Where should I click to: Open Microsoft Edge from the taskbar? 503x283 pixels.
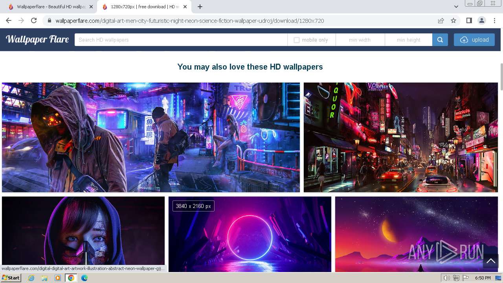pos(84,278)
